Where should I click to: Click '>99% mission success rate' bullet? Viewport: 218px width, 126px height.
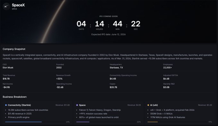coord(93,114)
